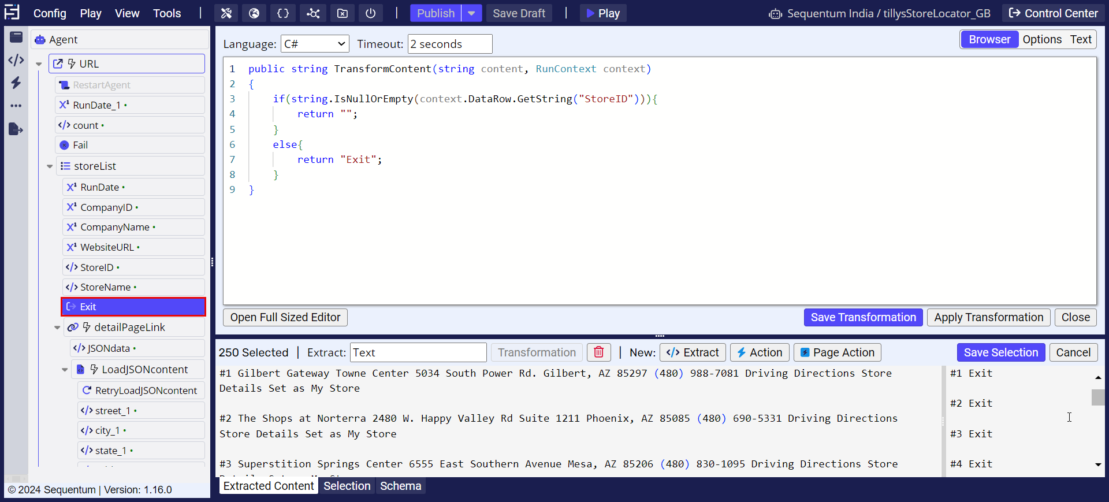Select the Exit node in tree
Screen dimensions: 1109x502
[x=133, y=307]
